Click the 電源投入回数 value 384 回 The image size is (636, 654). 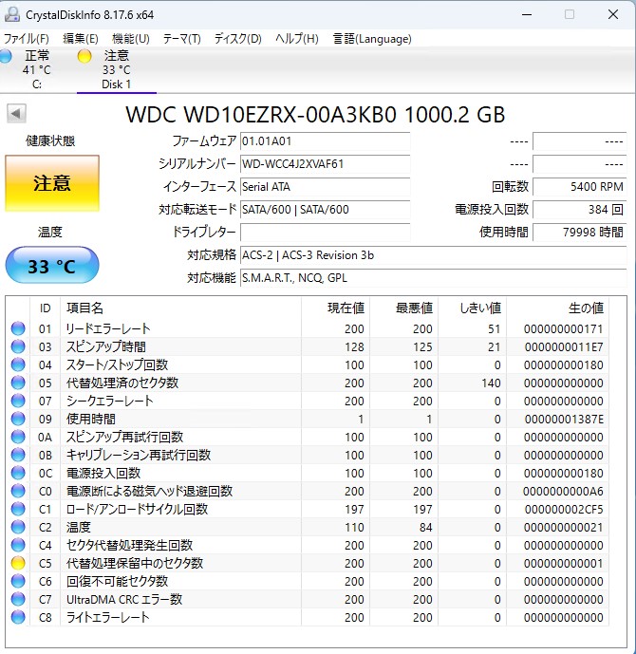click(580, 210)
